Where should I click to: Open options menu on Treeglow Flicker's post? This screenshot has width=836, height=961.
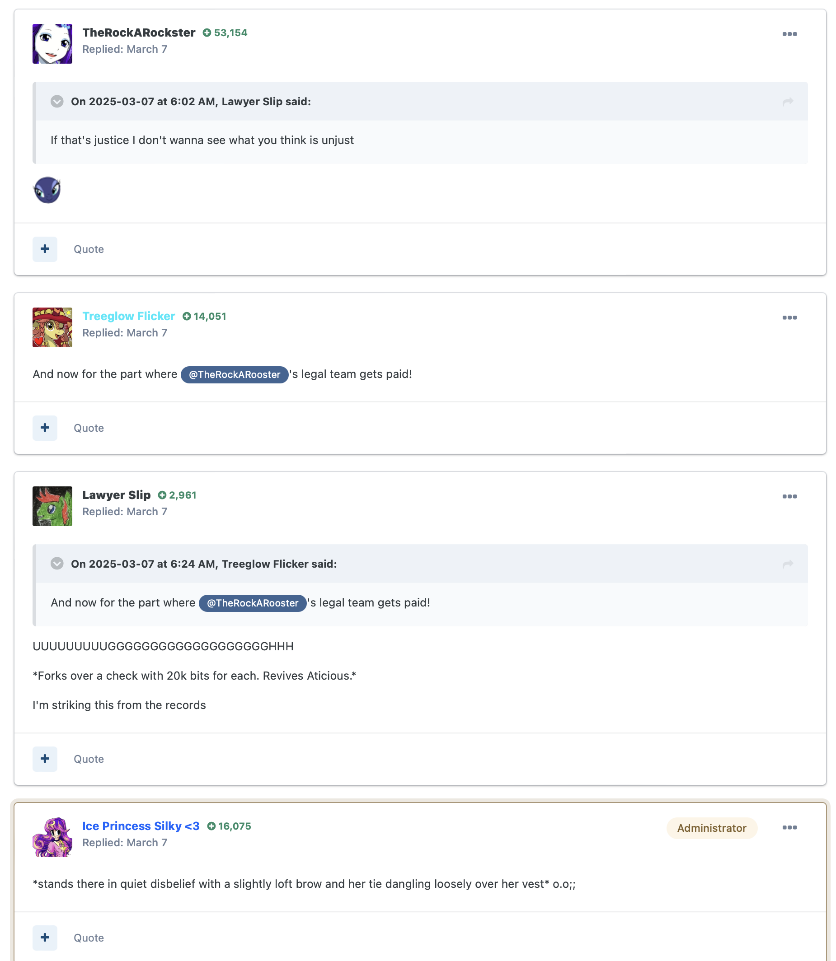789,317
